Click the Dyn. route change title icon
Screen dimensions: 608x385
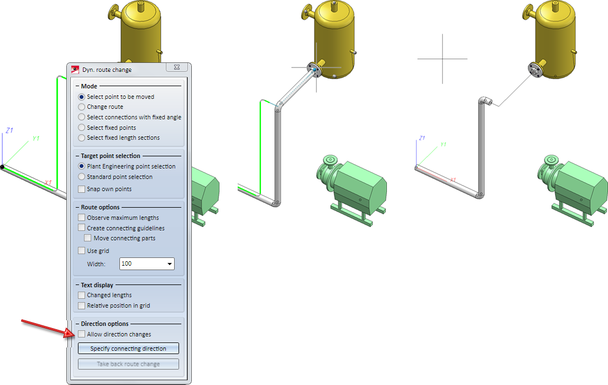[75, 70]
